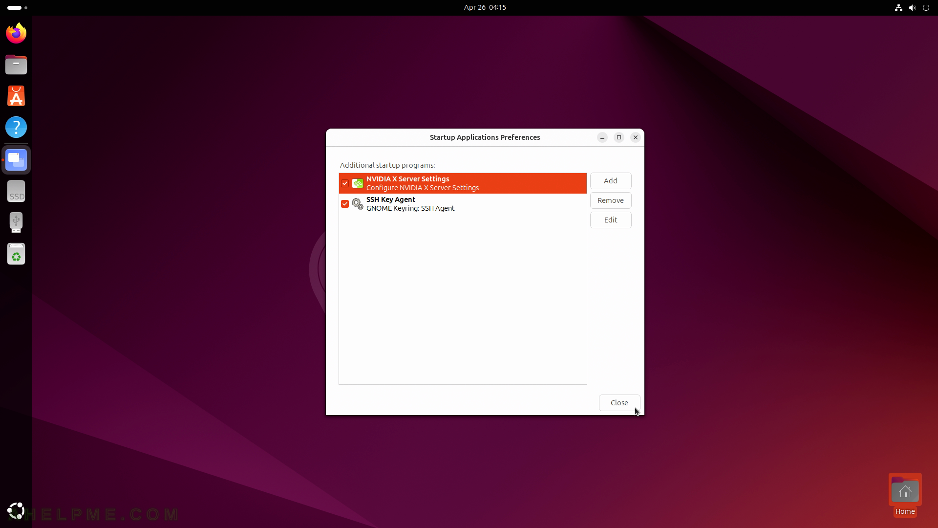Click Add startup program button
The image size is (938, 528).
(611, 181)
